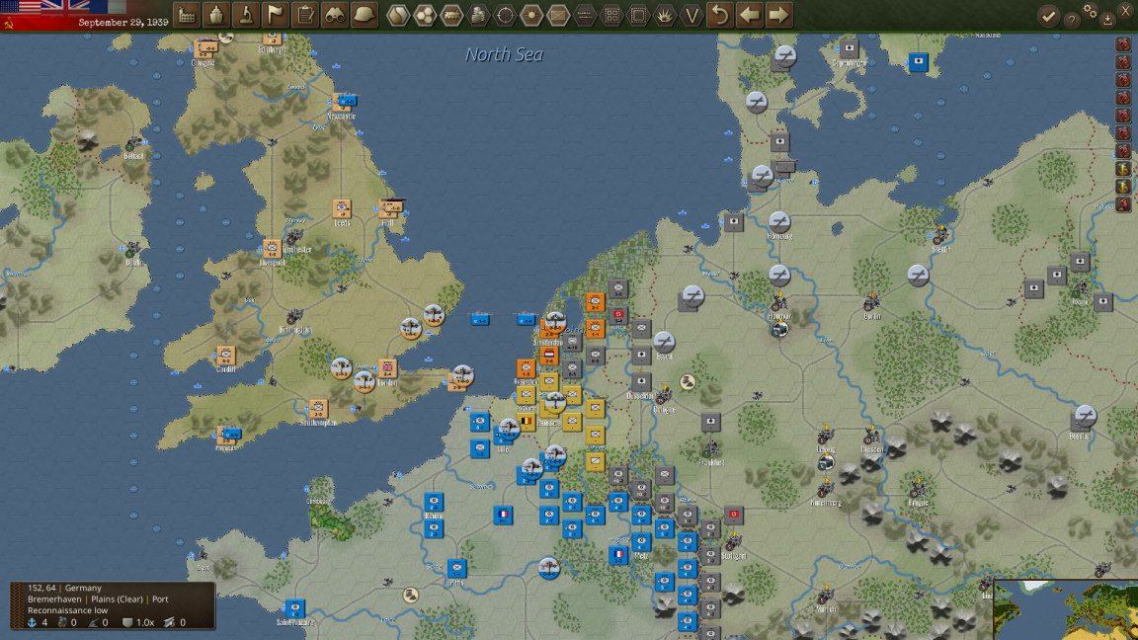
Task: Open the ship purchase units menu
Action: pyautogui.click(x=216, y=15)
